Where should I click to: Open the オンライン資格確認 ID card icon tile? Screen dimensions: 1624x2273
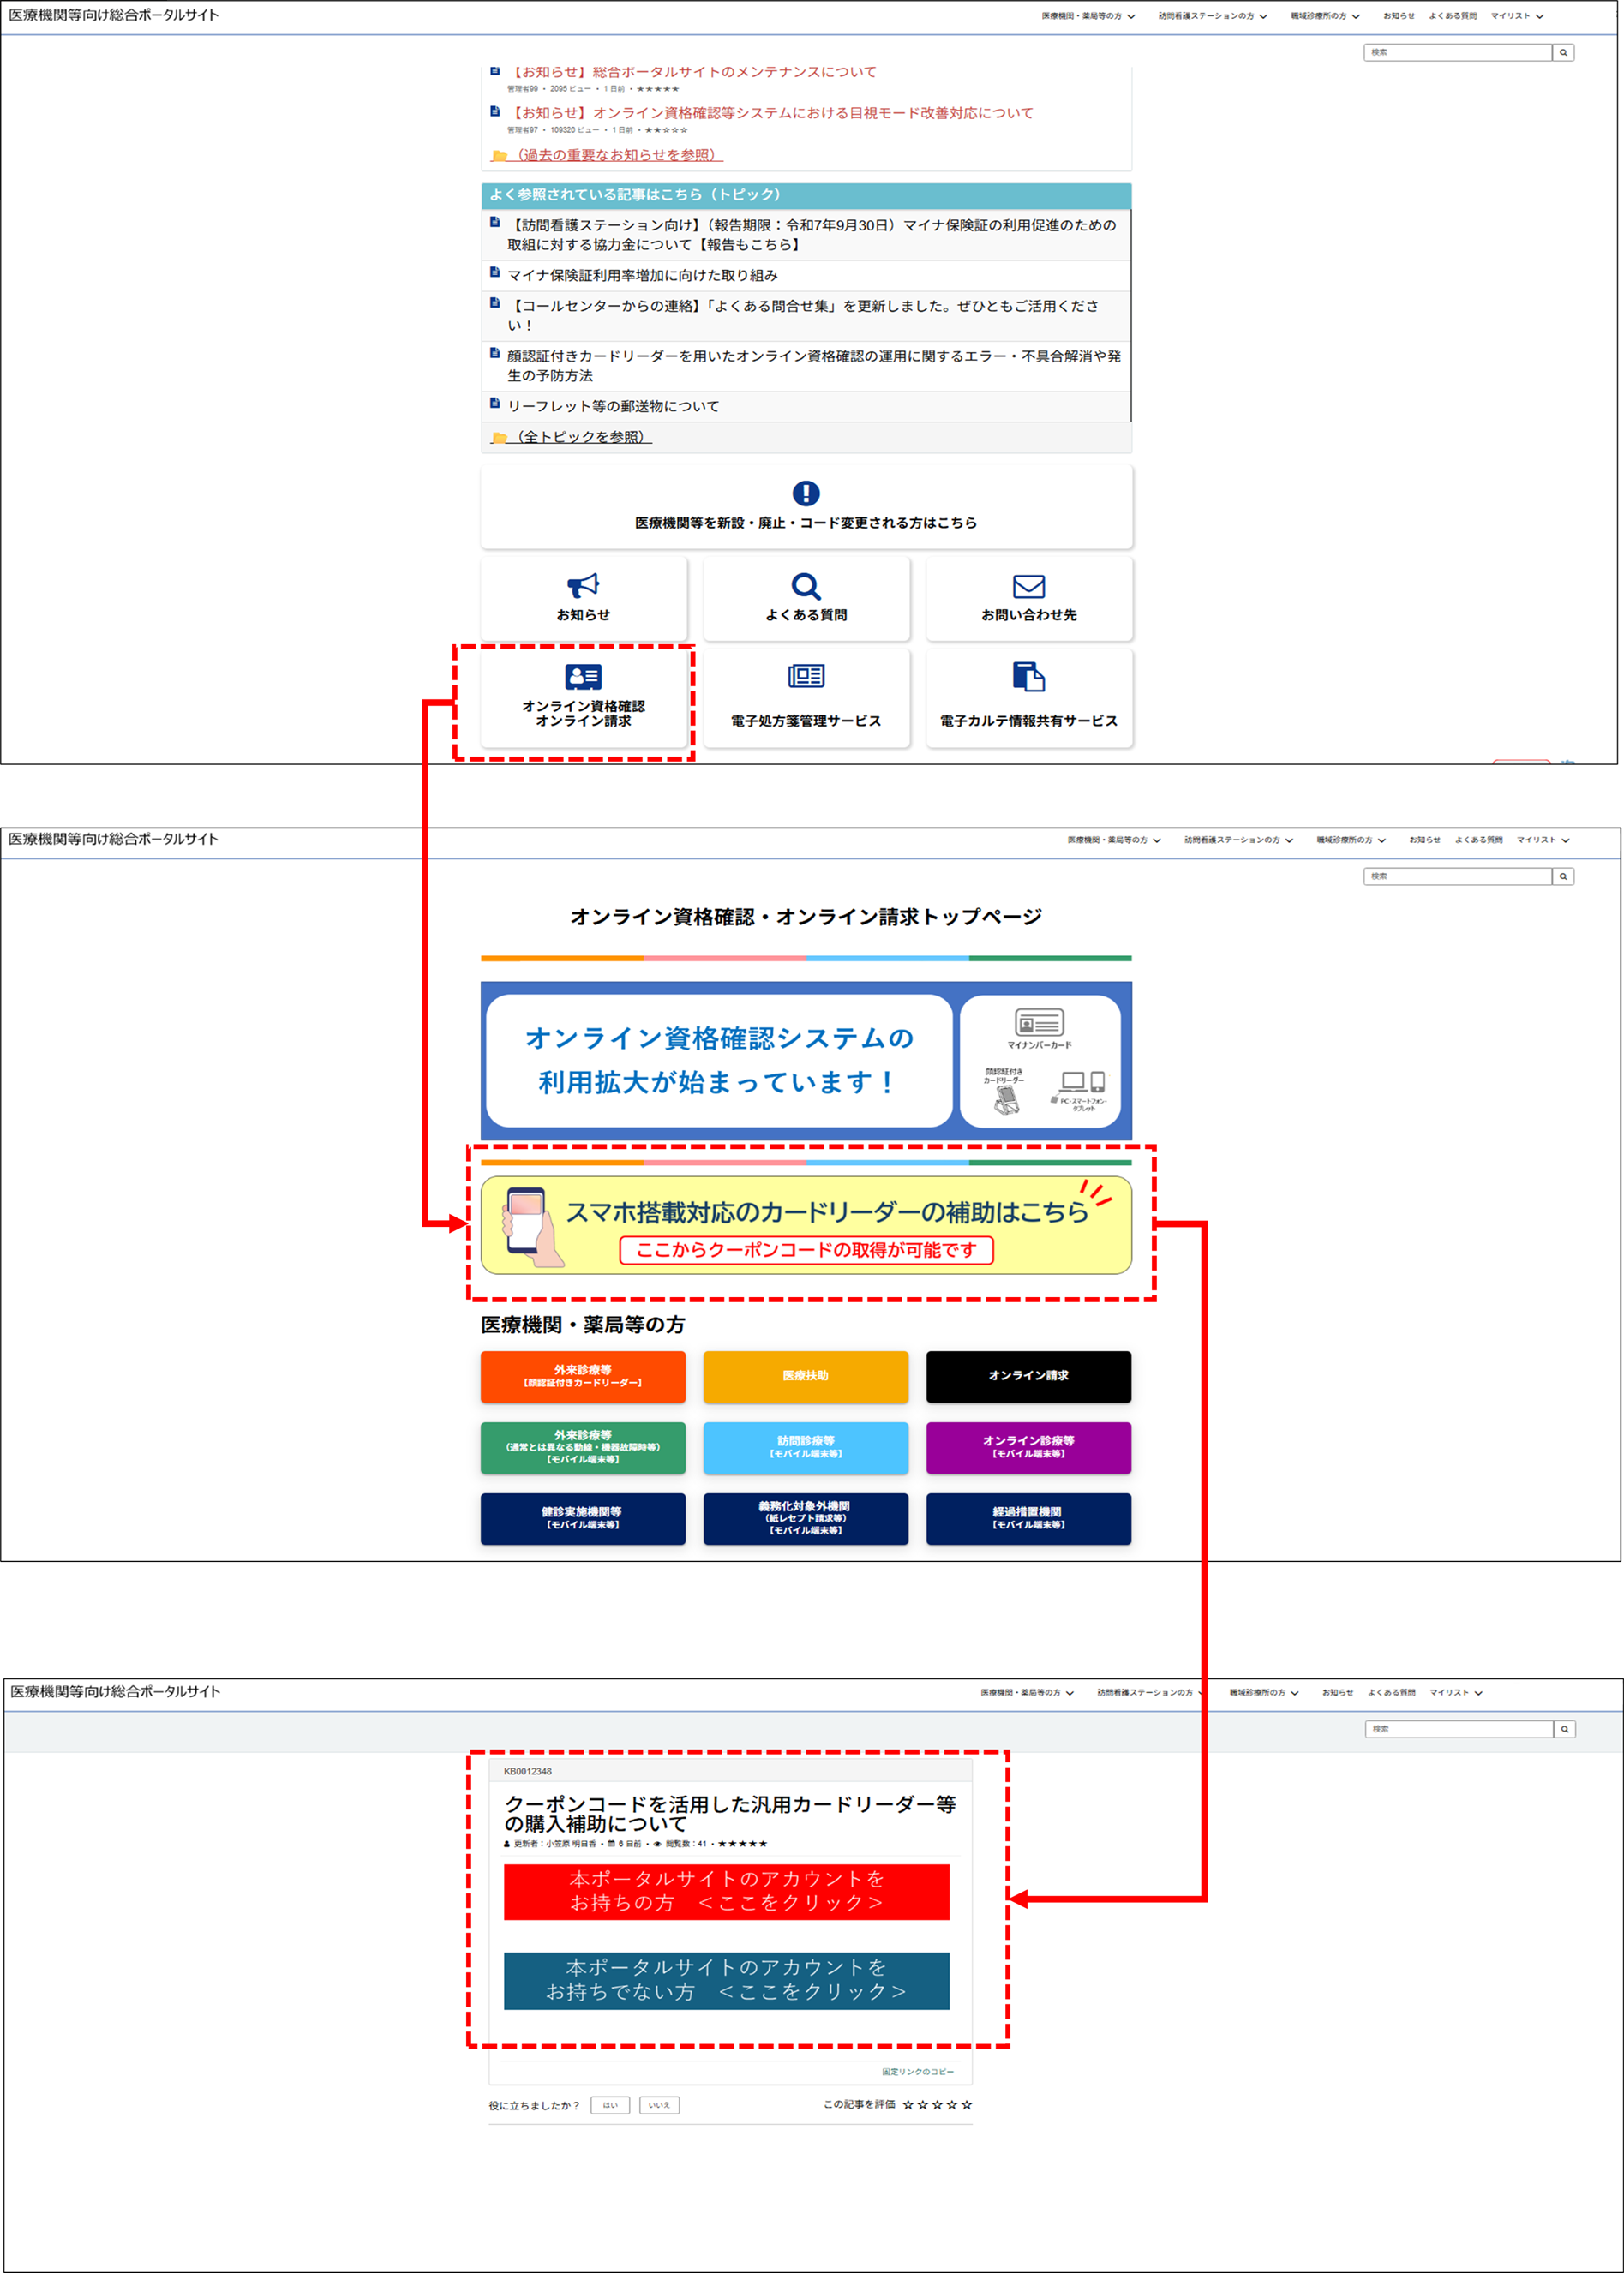point(583,677)
